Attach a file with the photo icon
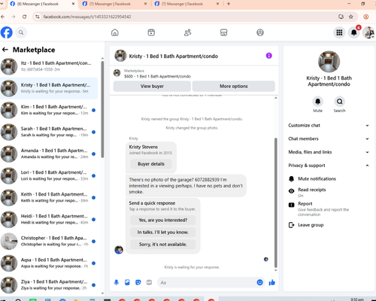Screen dimensions: 376x301 pos(127,283)
